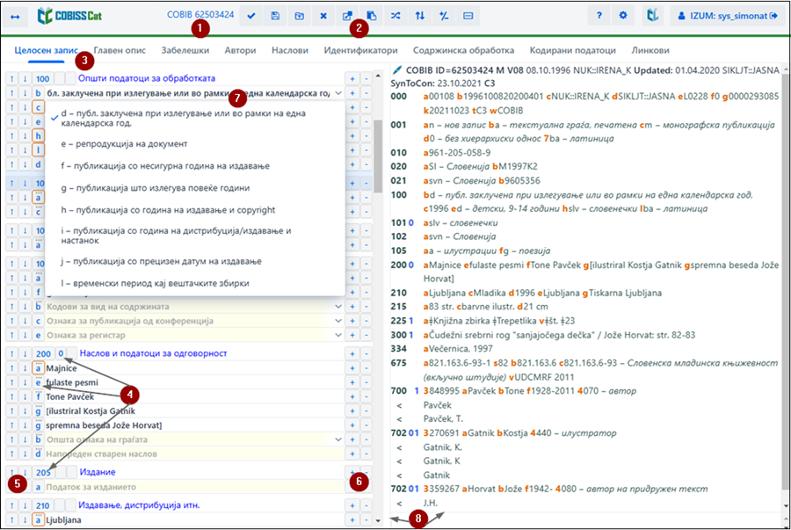Click the left-right arrows icon at top left
The image size is (791, 530).
click(15, 17)
